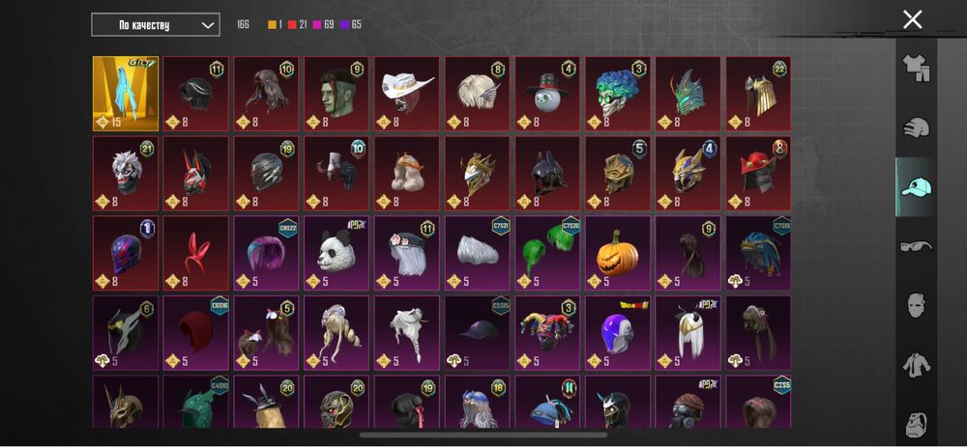Image resolution: width=967 pixels, height=447 pixels.
Task: Pick the purple-white helmet item
Action: (x=618, y=332)
